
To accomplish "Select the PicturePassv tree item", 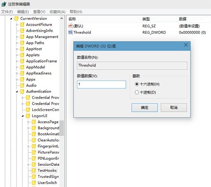I will 48,152.
